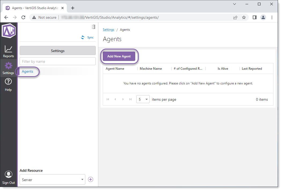Click the plus icon to add resource

coord(91,180)
